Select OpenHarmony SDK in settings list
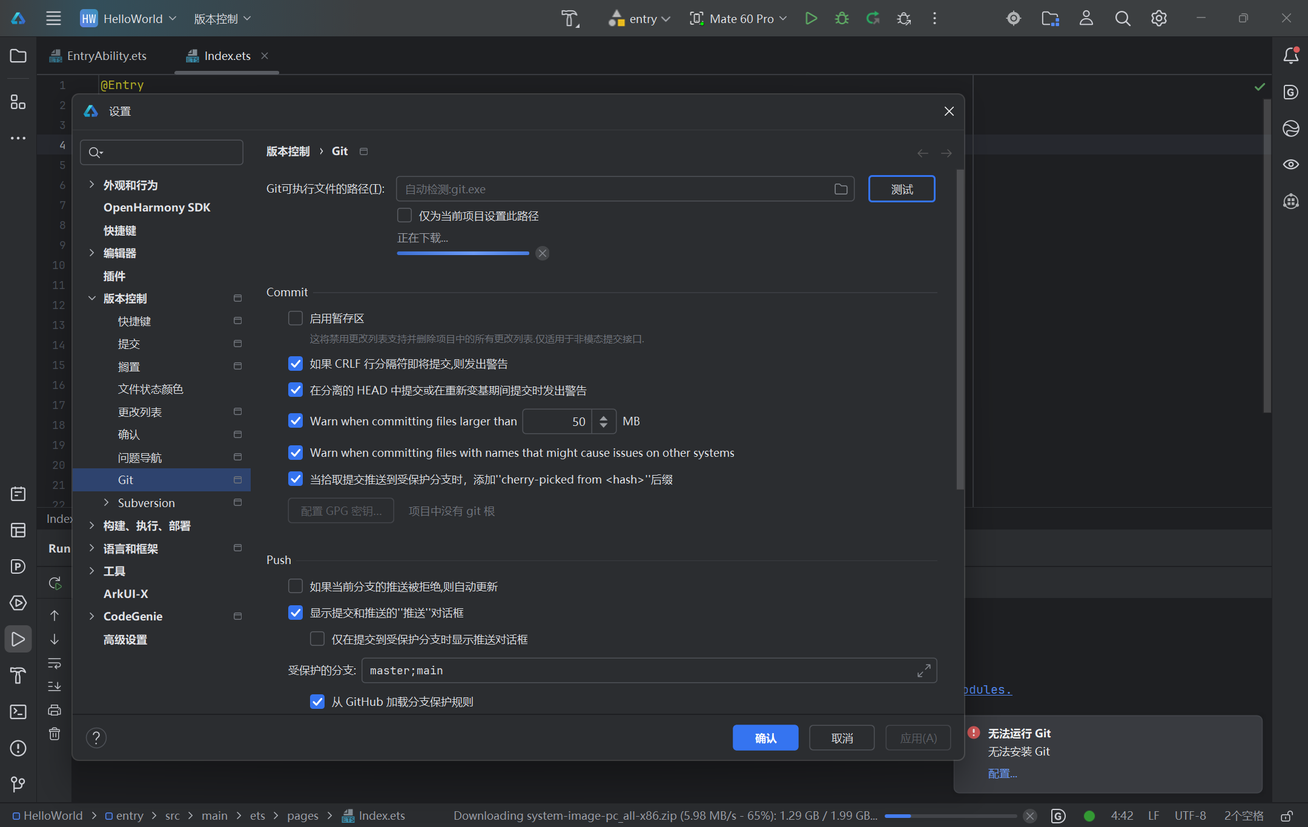The height and width of the screenshot is (827, 1308). tap(156, 207)
